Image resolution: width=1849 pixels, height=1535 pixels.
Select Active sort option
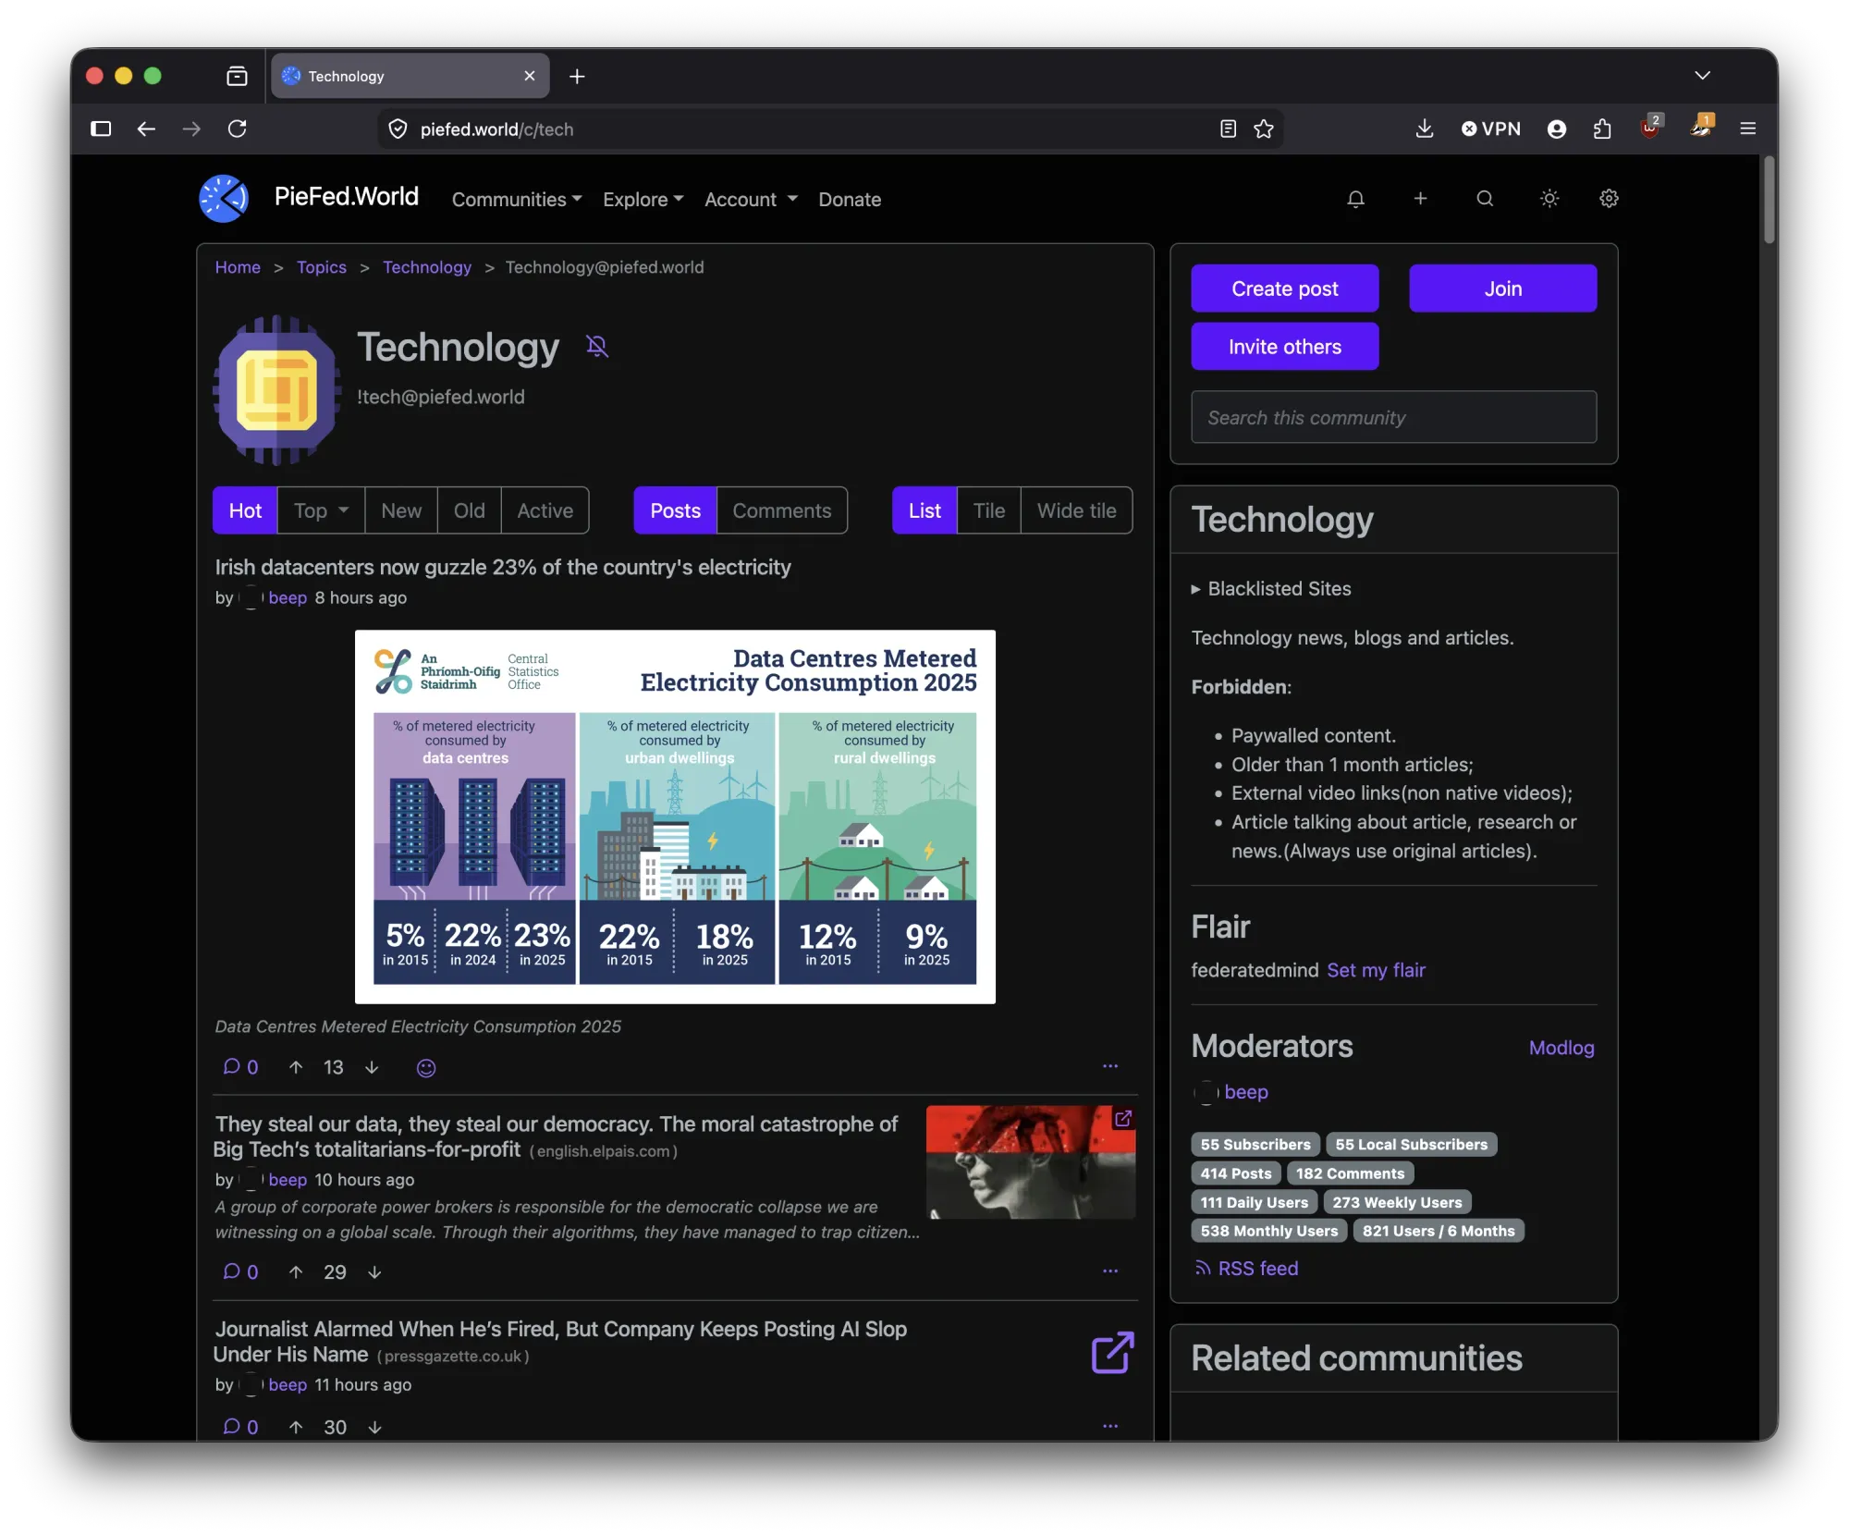coord(545,510)
